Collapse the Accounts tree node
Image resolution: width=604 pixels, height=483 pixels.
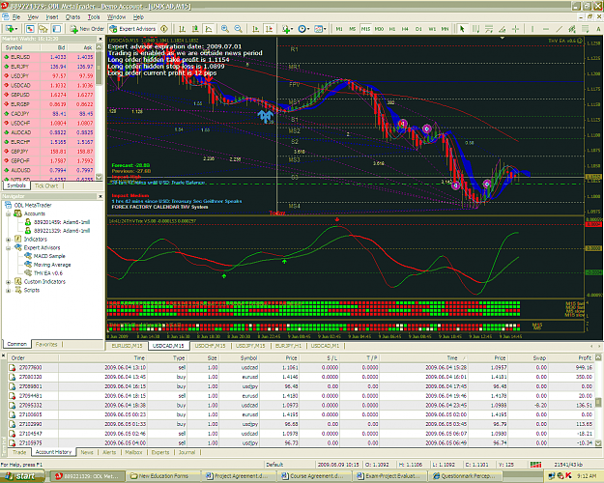pyautogui.click(x=8, y=213)
